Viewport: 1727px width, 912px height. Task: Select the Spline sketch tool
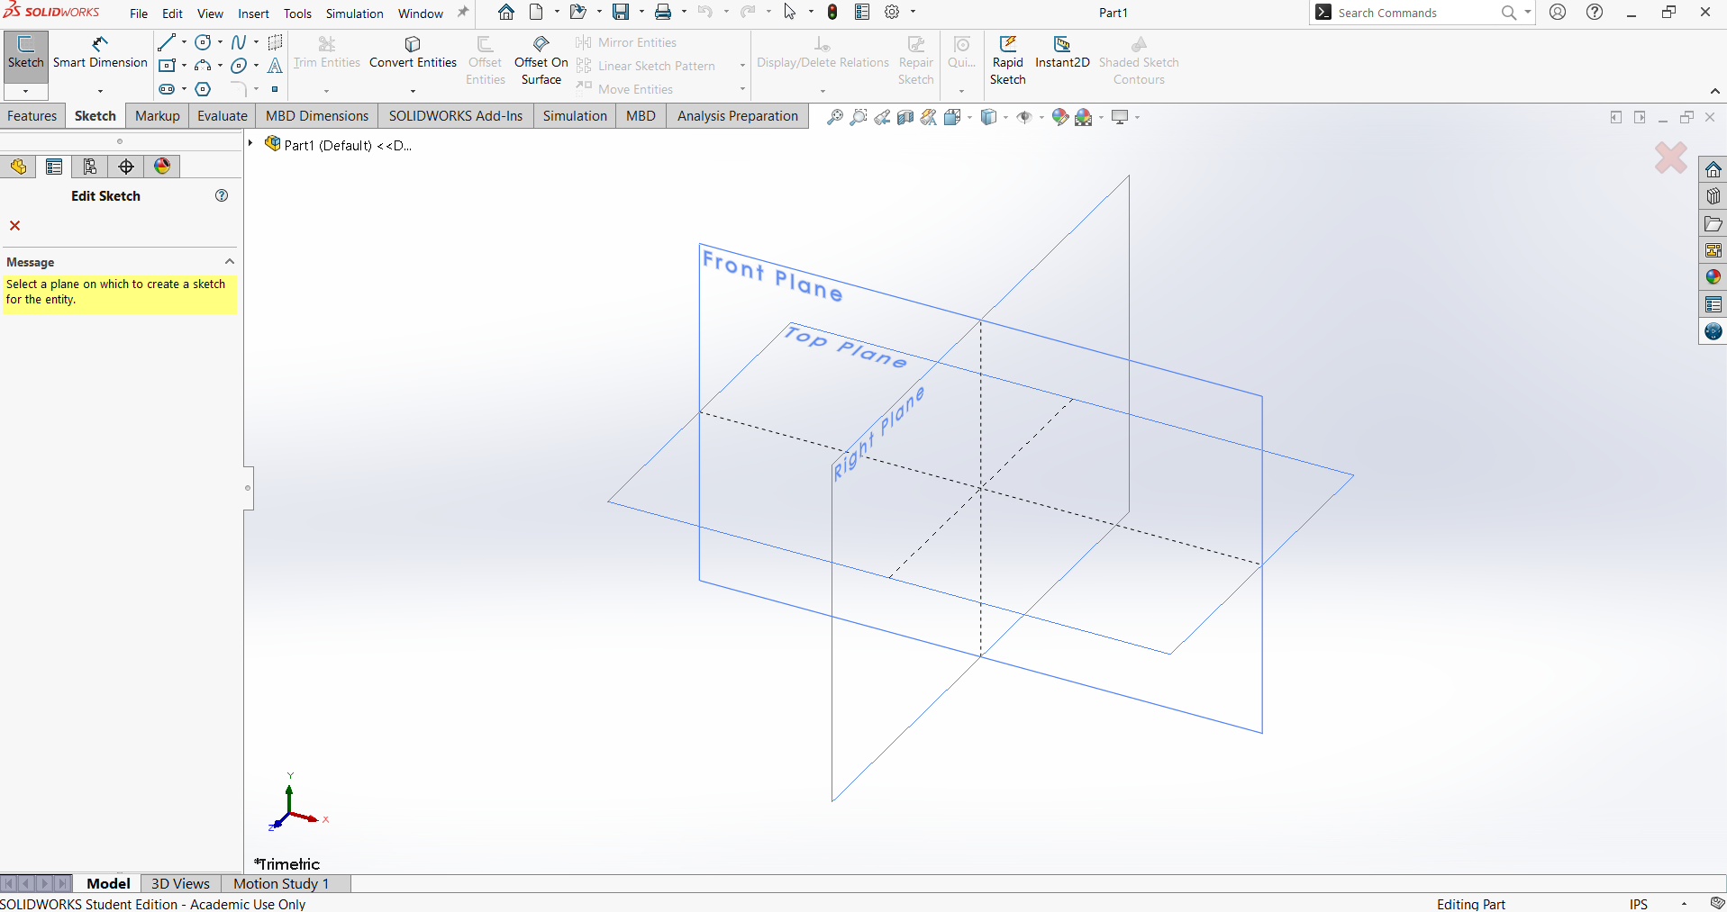[x=239, y=42]
